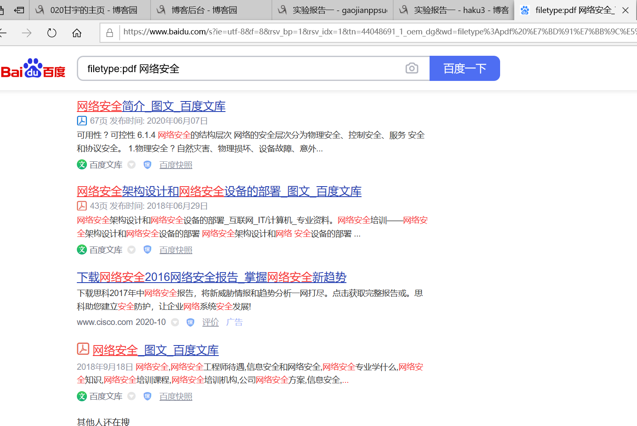Expand the dropdown arrow under 网络安全简介 result
Screen dimensions: 637x426
coord(131,165)
